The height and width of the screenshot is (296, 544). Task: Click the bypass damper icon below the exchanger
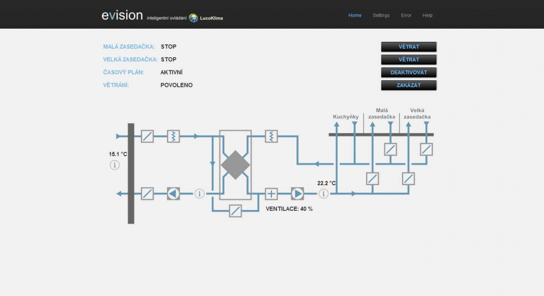pyautogui.click(x=235, y=211)
